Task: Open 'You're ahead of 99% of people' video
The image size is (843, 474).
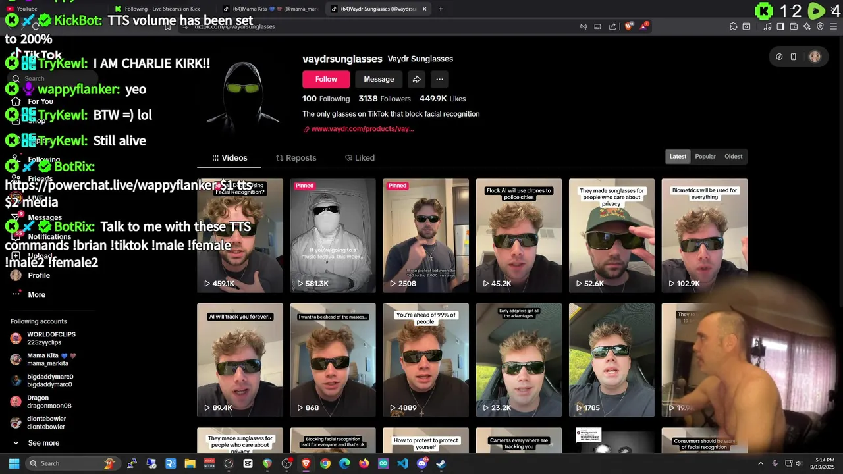Action: (425, 360)
